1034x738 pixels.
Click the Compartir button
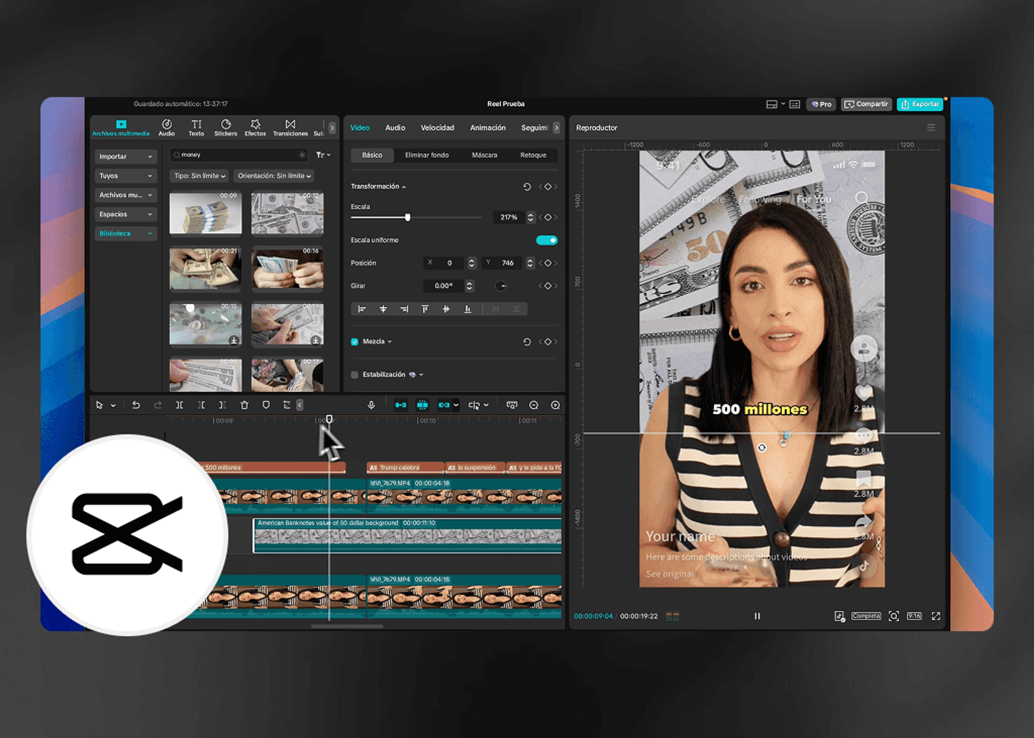click(x=866, y=104)
